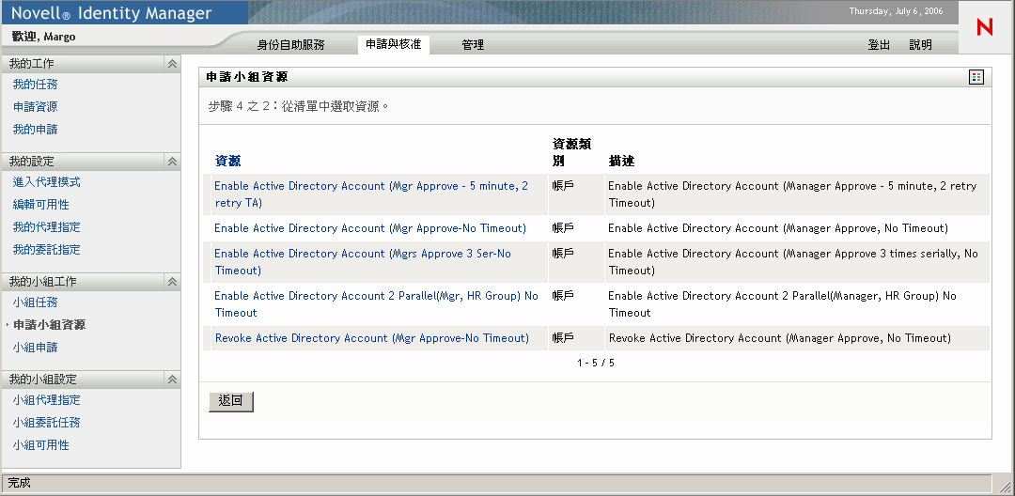Select Enable AD Account 2 Parallel resource link

pos(376,304)
